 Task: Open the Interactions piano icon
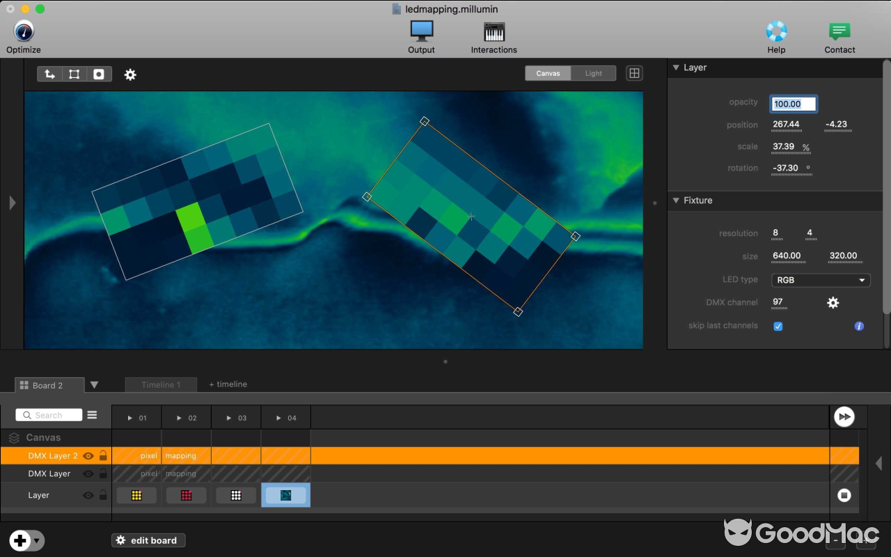coord(494,31)
